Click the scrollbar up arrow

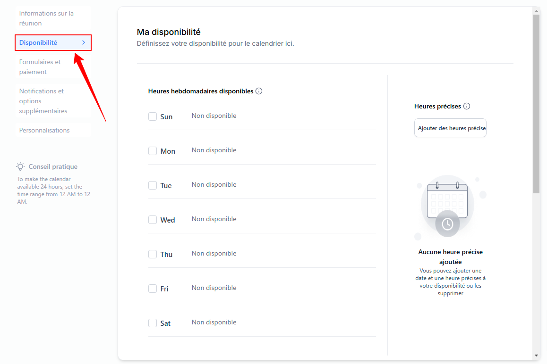tap(536, 11)
